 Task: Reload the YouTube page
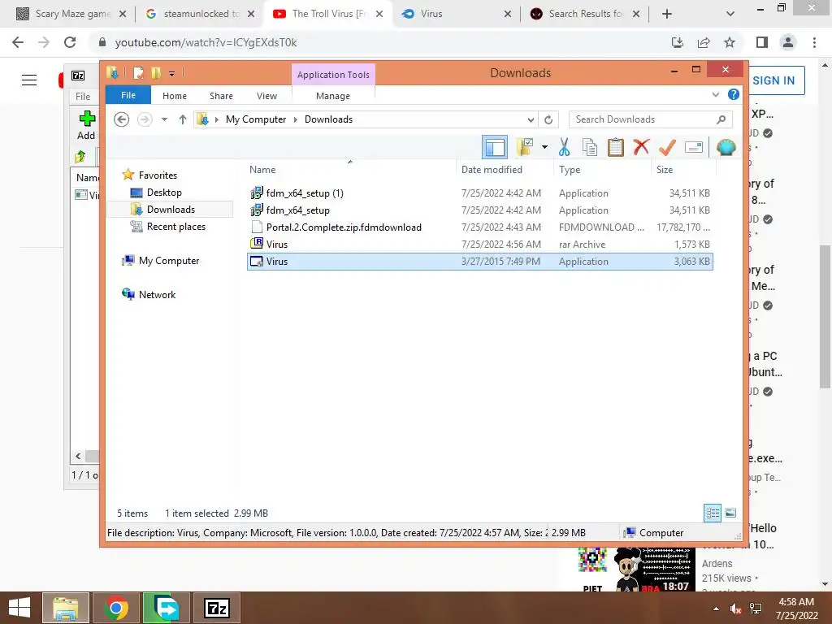(x=70, y=42)
